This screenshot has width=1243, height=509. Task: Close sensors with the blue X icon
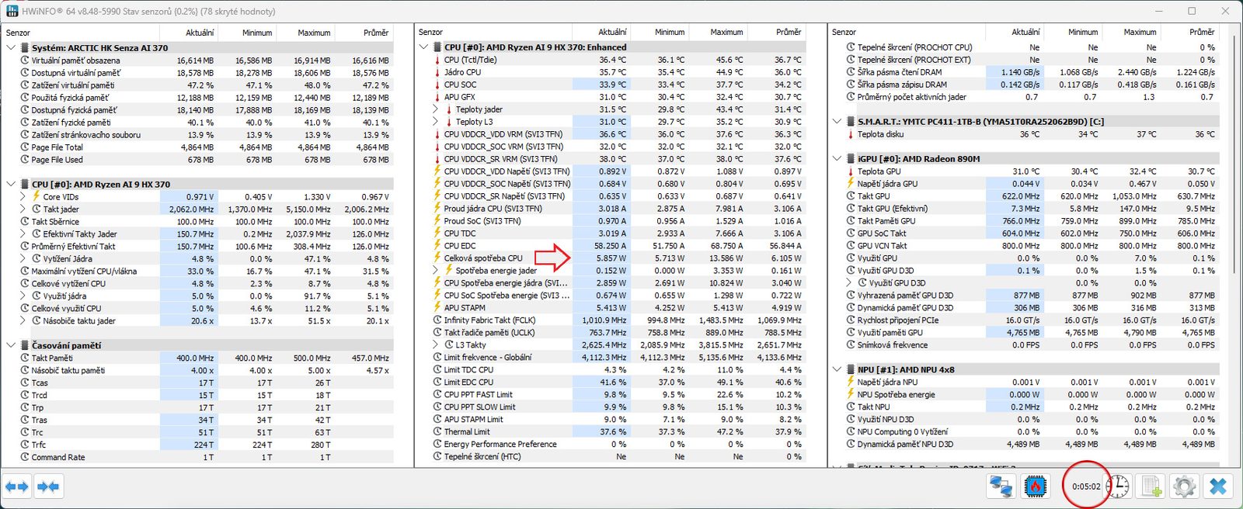point(1218,486)
